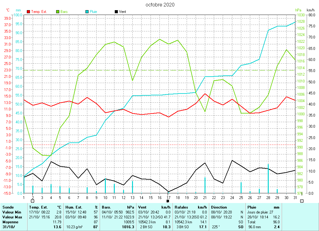Click the red temperature peak at day 21
This screenshot has height=231, width=319.
205,94
